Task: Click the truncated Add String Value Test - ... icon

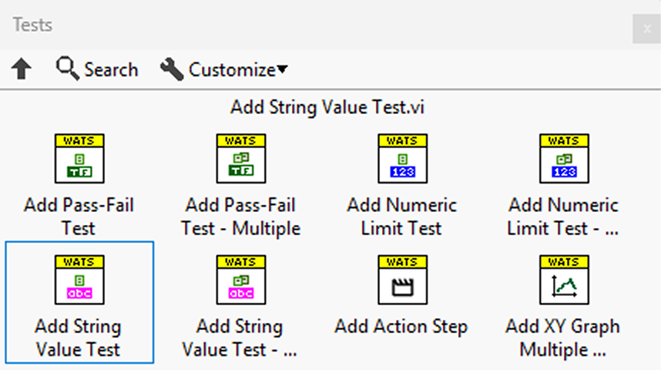Action: click(240, 278)
